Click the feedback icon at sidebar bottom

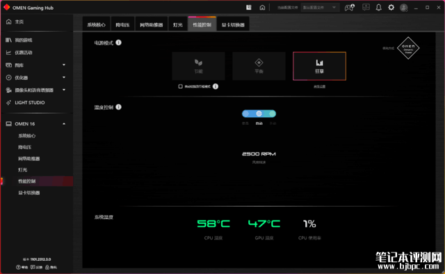coord(33,267)
